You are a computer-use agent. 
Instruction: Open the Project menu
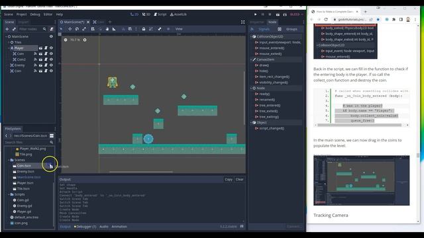point(22,15)
